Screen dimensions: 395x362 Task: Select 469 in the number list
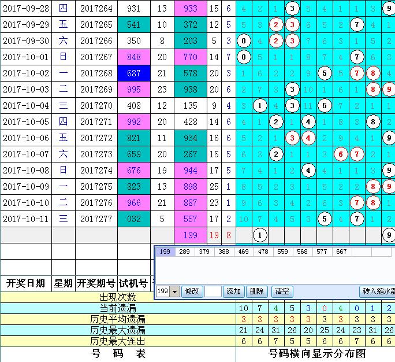point(243,252)
